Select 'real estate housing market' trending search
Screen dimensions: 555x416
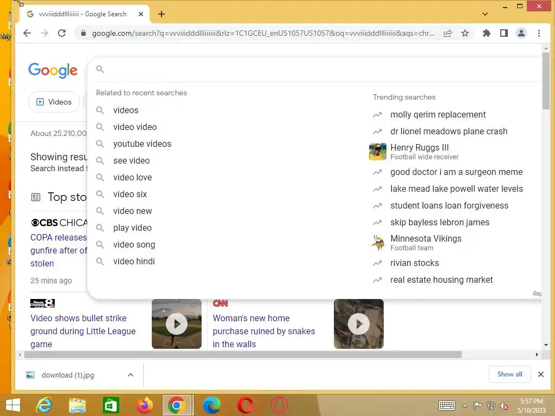point(441,280)
